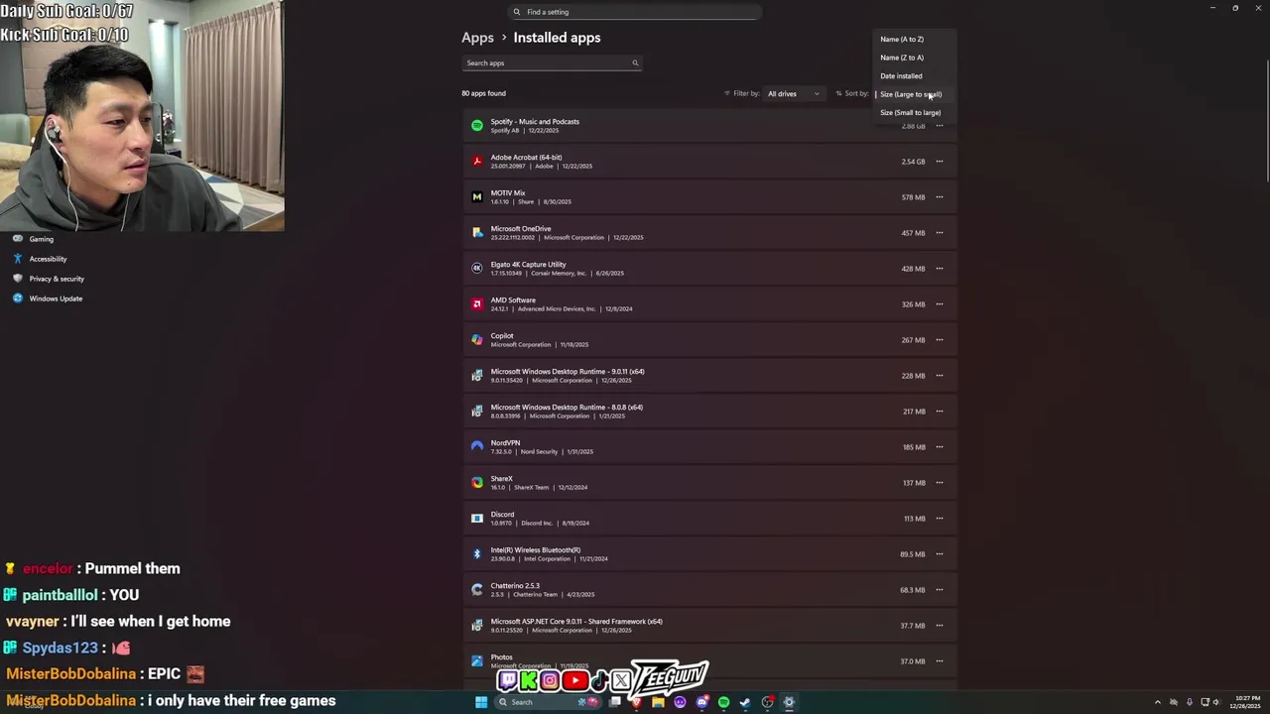
Task: Click the network icon in system tray
Action: [1204, 702]
